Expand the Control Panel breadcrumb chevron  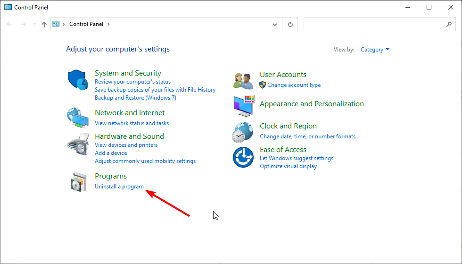pyautogui.click(x=108, y=24)
